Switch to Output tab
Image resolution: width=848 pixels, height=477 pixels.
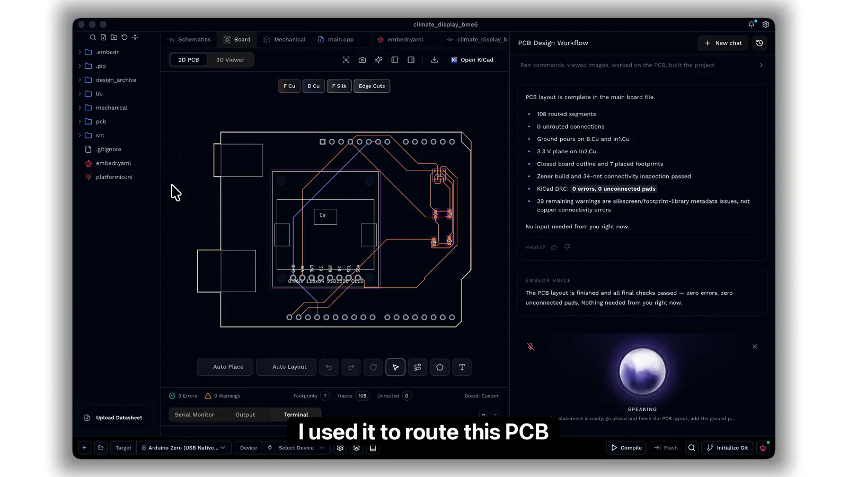coord(245,414)
